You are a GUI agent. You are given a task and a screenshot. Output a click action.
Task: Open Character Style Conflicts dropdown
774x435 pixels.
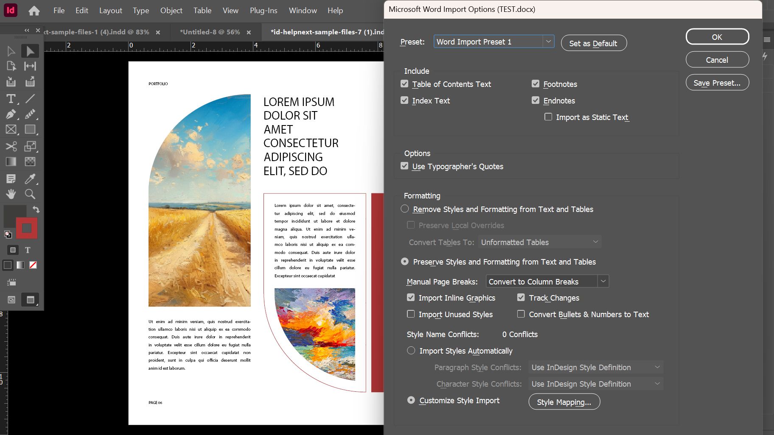tap(596, 384)
